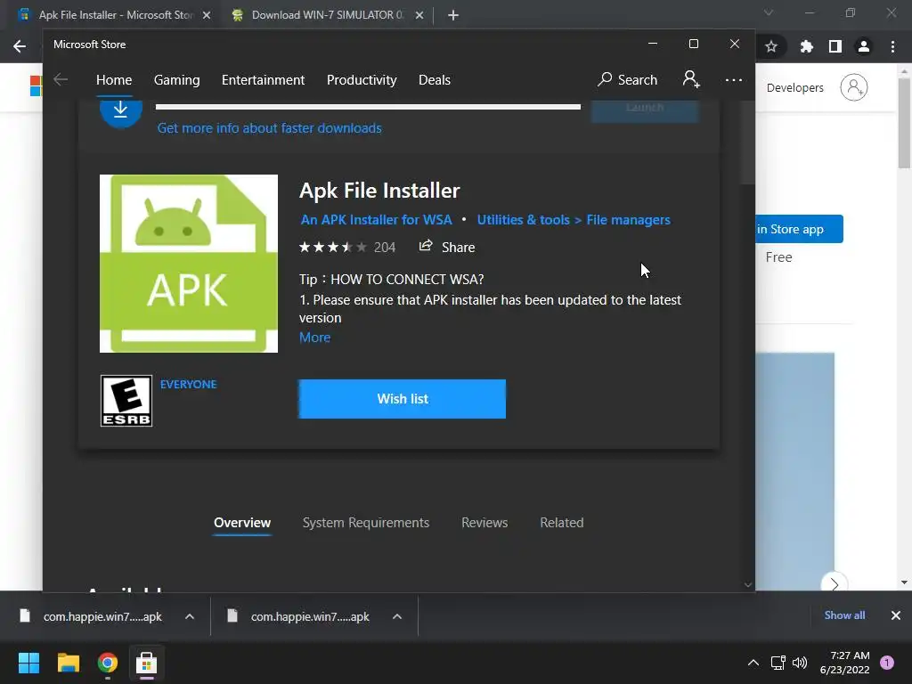912x684 pixels.
Task: Close the Chrome downloads bar
Action: (896, 615)
